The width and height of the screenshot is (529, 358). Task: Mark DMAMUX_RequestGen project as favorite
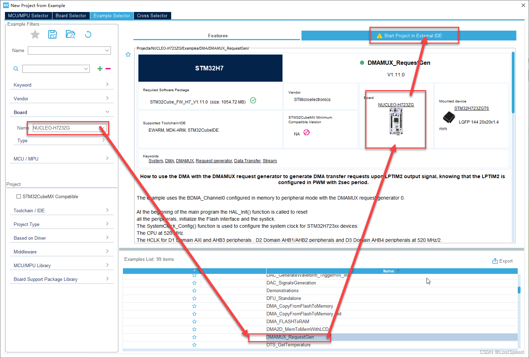(128, 55)
